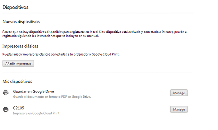Click the printer icon beside C2105

pos(6,109)
